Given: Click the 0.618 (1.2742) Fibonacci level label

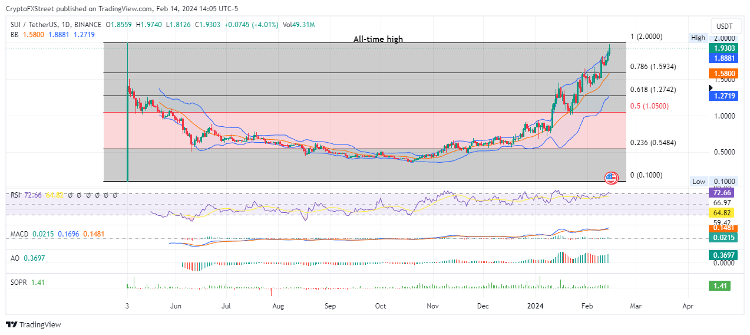Looking at the screenshot, I should click(653, 90).
